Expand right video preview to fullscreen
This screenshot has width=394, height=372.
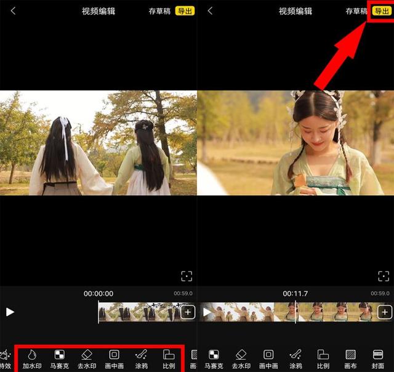[384, 275]
